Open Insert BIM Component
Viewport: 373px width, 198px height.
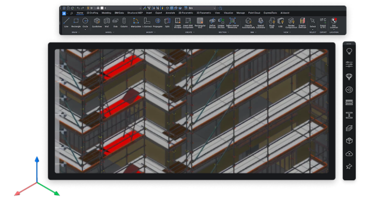coord(188,23)
